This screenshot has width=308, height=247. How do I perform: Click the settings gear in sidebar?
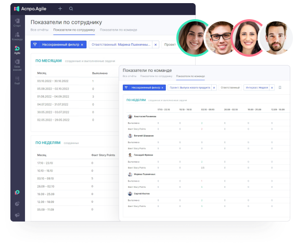point(17,204)
